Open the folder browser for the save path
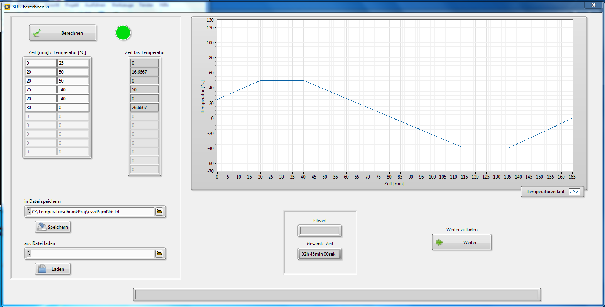The image size is (605, 307). coord(159,211)
